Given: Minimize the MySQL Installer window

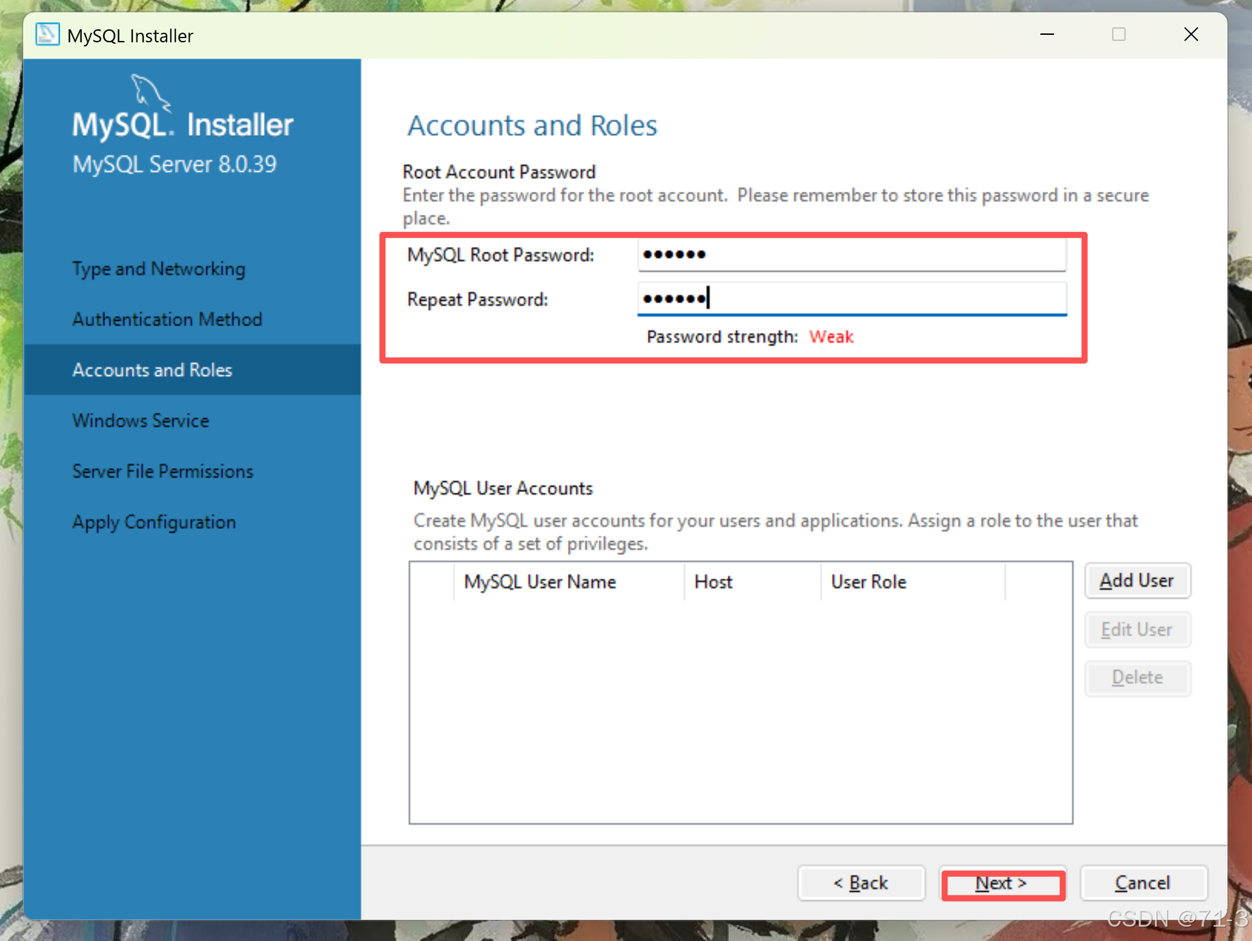Looking at the screenshot, I should tap(1047, 34).
